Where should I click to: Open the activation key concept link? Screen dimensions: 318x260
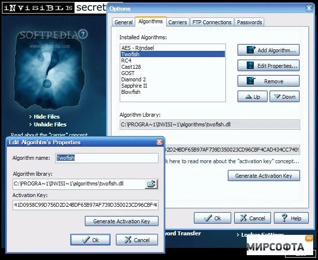(x=232, y=161)
